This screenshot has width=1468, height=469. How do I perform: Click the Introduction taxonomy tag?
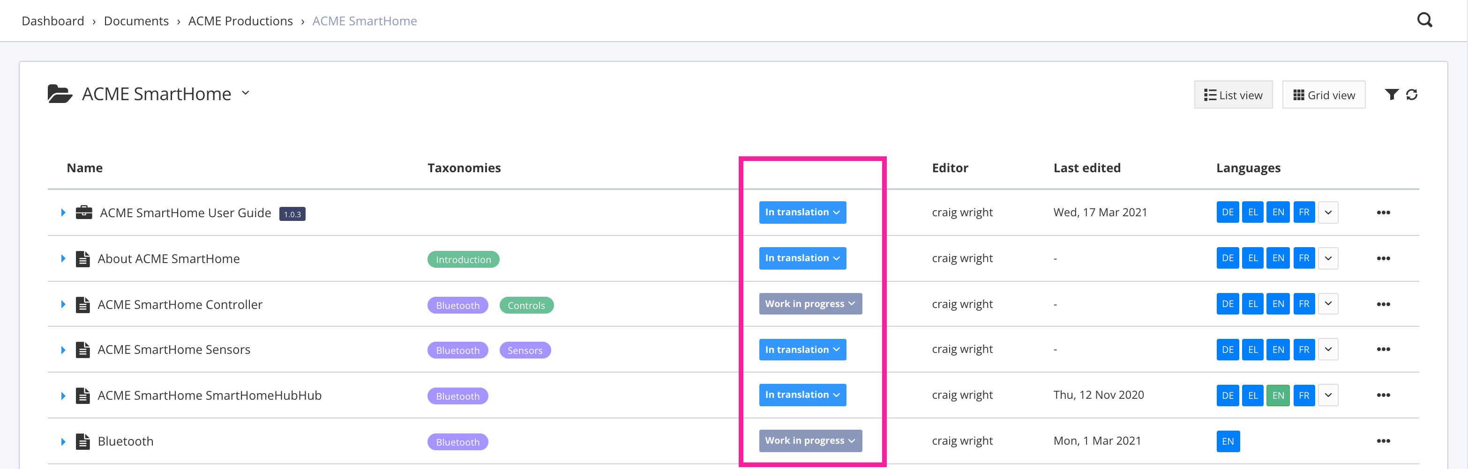(463, 259)
